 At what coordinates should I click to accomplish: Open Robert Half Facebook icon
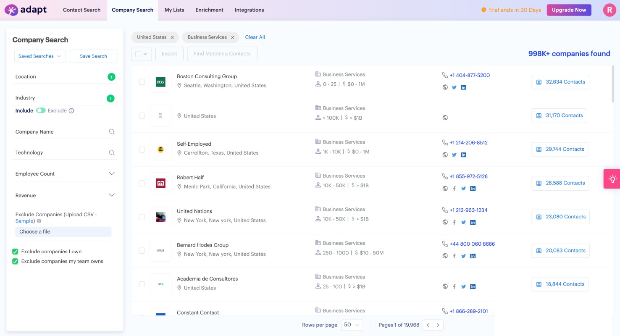coord(454,189)
